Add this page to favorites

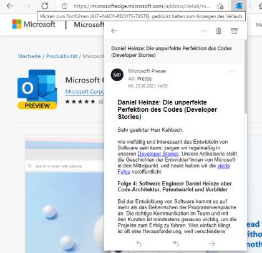(x=220, y=6)
